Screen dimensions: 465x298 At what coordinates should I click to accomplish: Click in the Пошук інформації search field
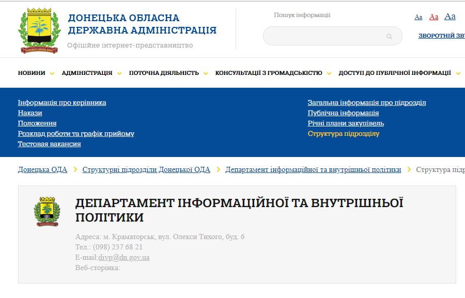tap(326, 36)
